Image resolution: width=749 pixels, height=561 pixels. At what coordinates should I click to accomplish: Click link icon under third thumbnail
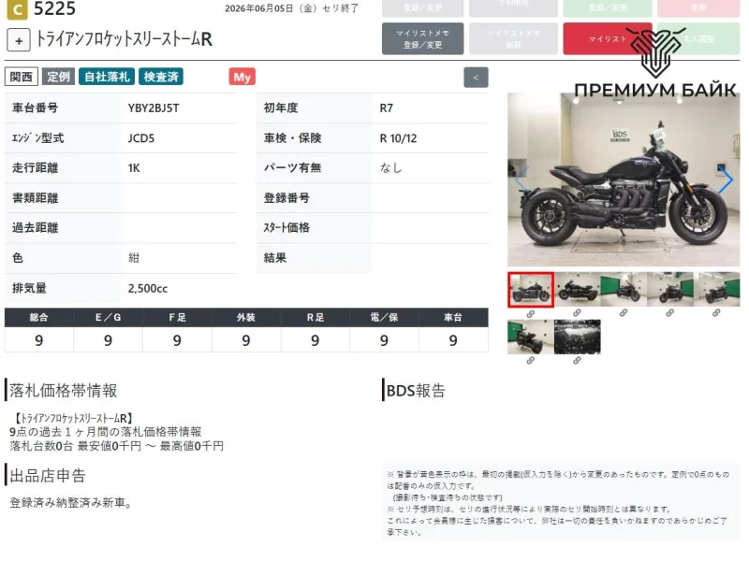[624, 313]
